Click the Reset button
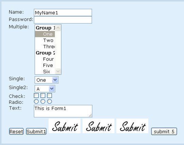184x145 pixels. tap(16, 131)
